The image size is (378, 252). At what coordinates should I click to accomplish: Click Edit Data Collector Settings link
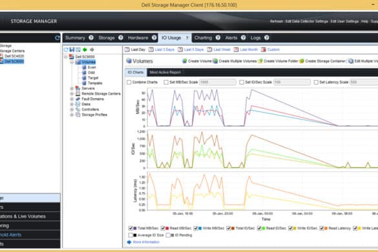tap(307, 21)
